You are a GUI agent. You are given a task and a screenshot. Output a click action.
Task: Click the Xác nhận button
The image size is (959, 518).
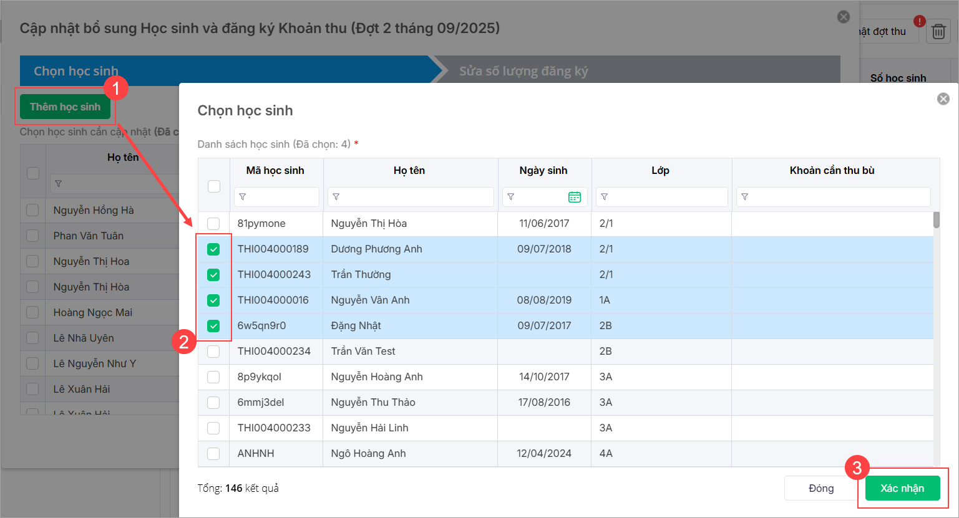click(902, 488)
